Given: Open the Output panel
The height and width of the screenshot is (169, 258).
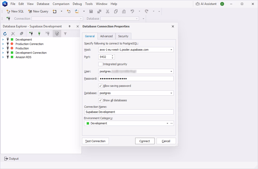Looking at the screenshot, I should 11,159.
